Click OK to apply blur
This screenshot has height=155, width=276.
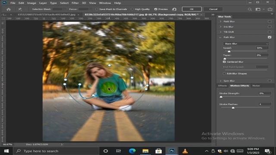click(192, 9)
